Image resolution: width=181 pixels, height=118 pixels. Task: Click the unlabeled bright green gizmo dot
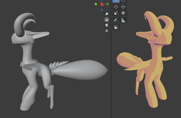coord(96,4)
